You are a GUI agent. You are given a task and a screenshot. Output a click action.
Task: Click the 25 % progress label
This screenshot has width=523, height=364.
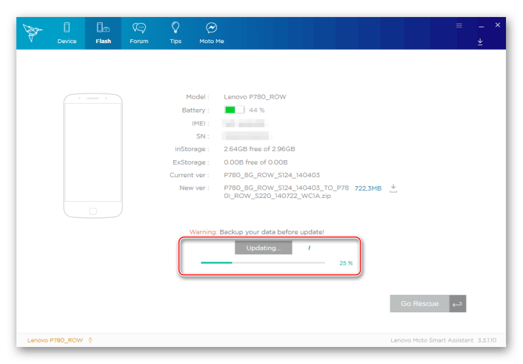[x=346, y=263]
